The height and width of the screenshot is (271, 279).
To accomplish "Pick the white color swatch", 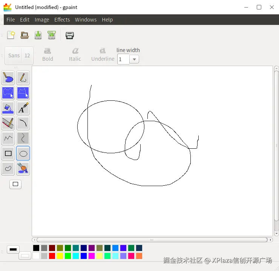I will pyautogui.click(x=36, y=256).
